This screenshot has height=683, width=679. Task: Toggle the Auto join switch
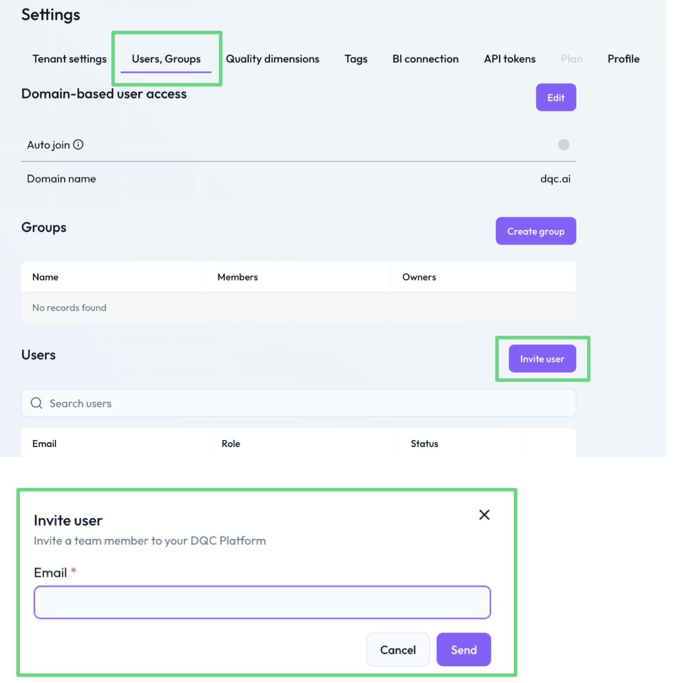click(563, 144)
